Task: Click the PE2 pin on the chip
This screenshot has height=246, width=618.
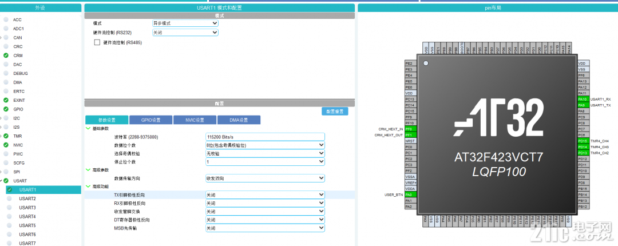Action: click(411, 64)
